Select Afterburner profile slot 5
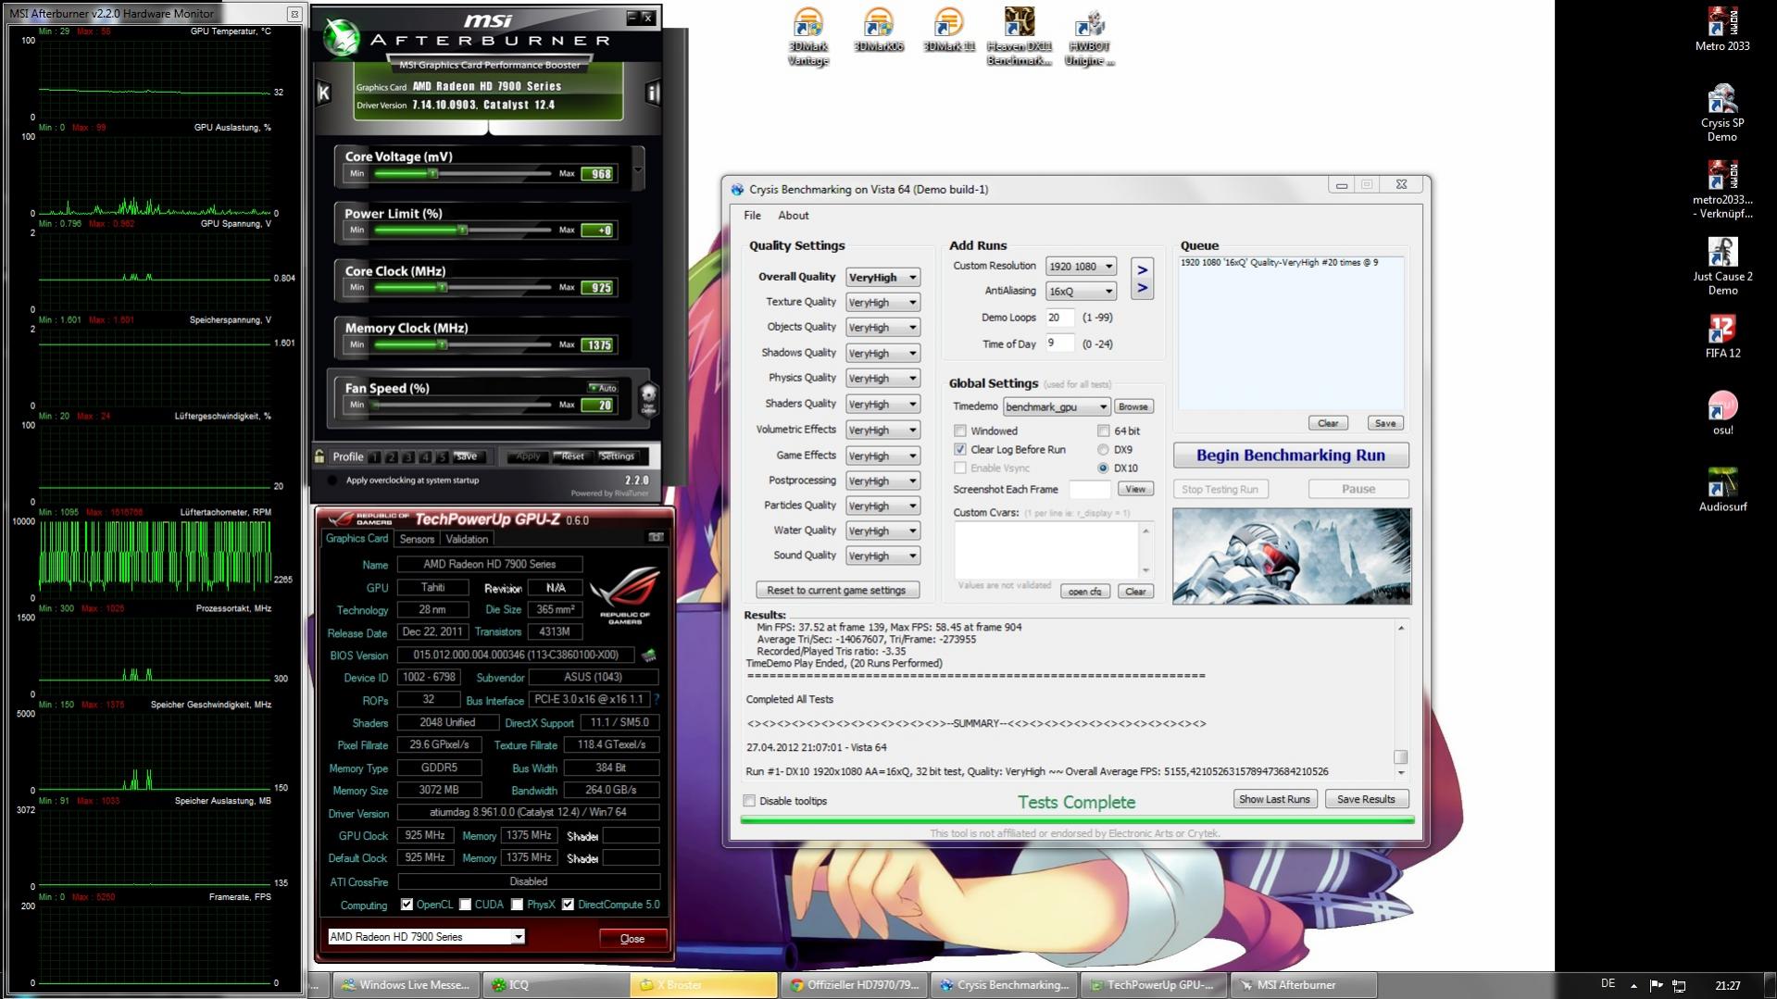1777x999 pixels. point(442,456)
